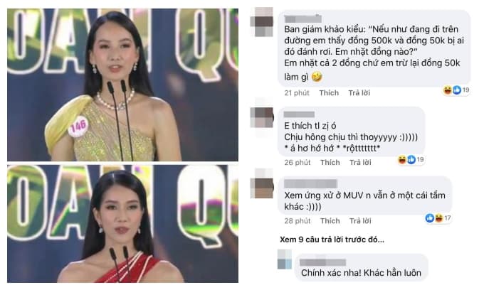Open the top contestant 146 photo
The image size is (484, 290).
tap(123, 85)
